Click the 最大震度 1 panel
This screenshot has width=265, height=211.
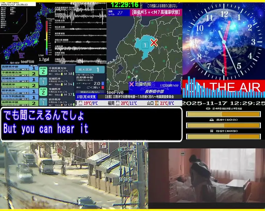pyautogui.click(x=90, y=69)
